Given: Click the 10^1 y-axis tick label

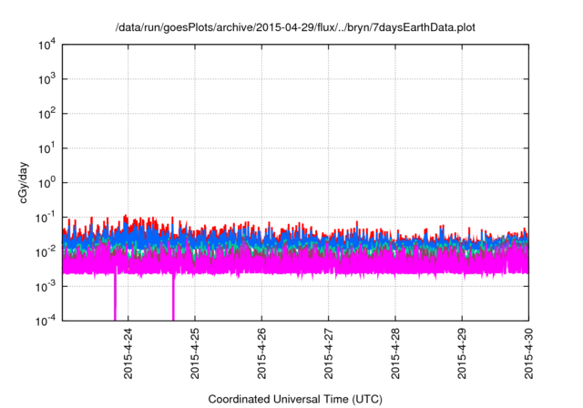Looking at the screenshot, I should [x=46, y=148].
